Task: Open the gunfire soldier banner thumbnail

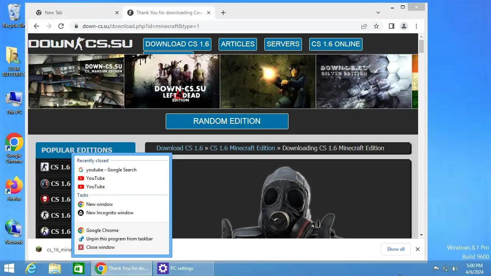Action: click(x=268, y=81)
